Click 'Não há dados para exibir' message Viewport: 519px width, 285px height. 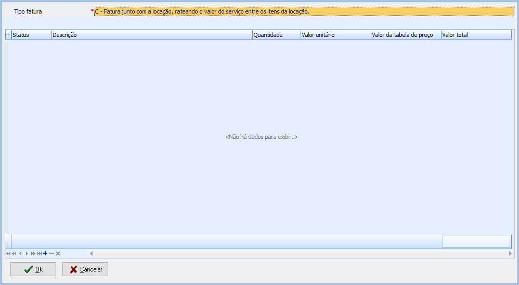262,137
